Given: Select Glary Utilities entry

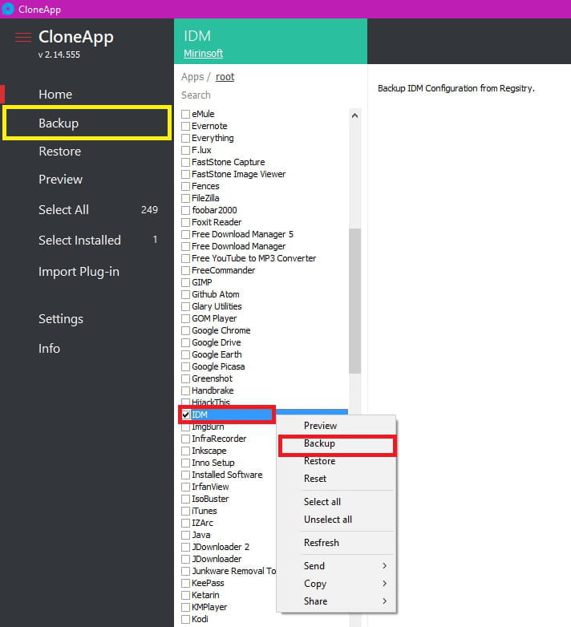Looking at the screenshot, I should click(x=217, y=306).
